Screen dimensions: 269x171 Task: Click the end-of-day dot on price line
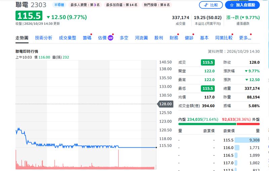pos(156,147)
